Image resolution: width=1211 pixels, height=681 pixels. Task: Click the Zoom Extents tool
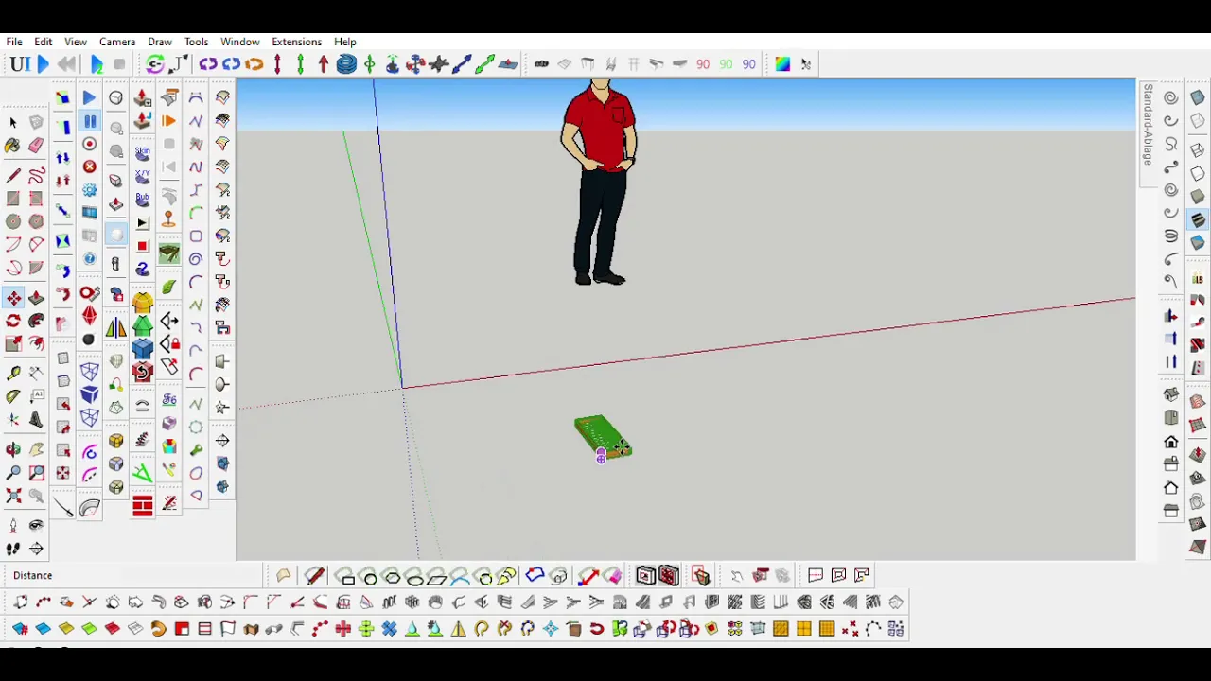(13, 496)
